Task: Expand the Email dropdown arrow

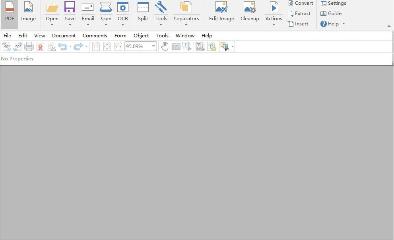Action: 88,25
